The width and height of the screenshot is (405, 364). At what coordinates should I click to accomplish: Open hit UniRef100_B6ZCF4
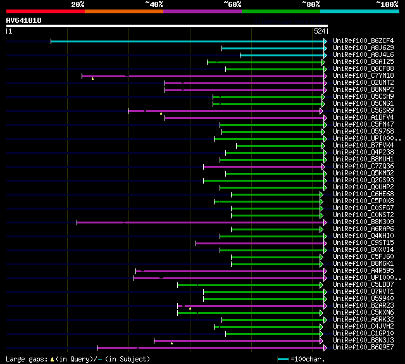[363, 41]
